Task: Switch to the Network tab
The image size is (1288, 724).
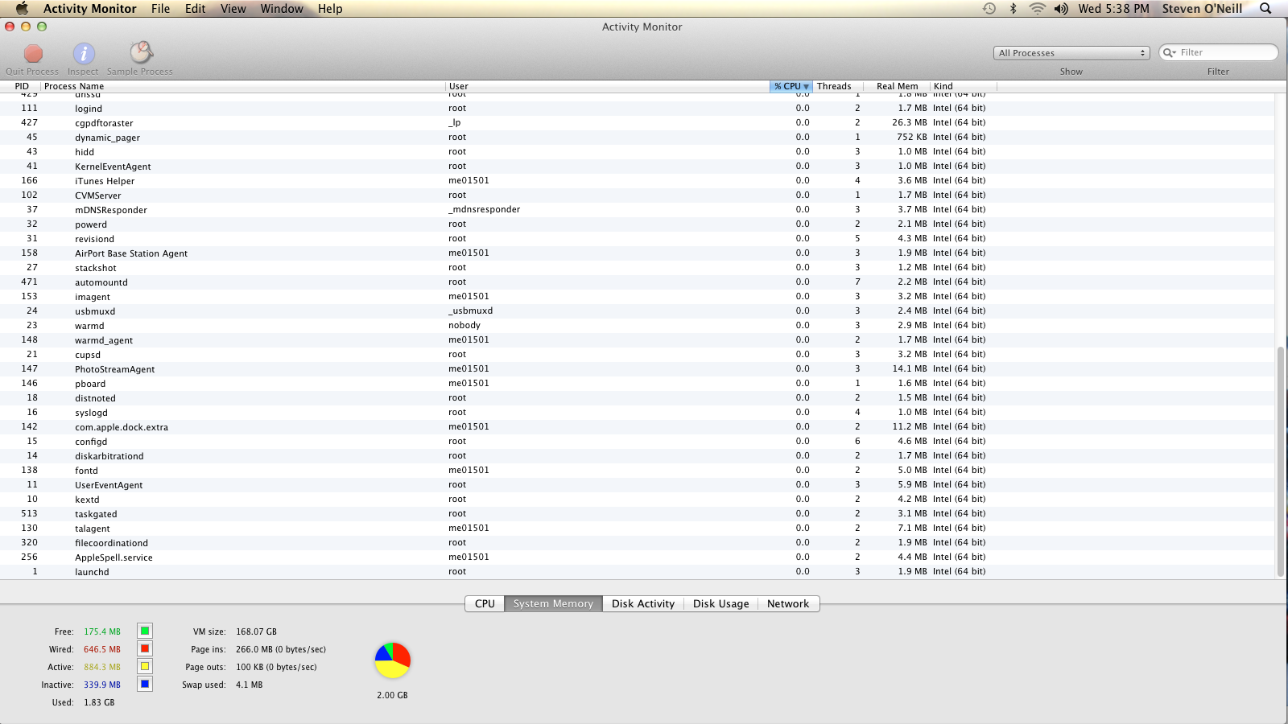Action: coord(788,603)
